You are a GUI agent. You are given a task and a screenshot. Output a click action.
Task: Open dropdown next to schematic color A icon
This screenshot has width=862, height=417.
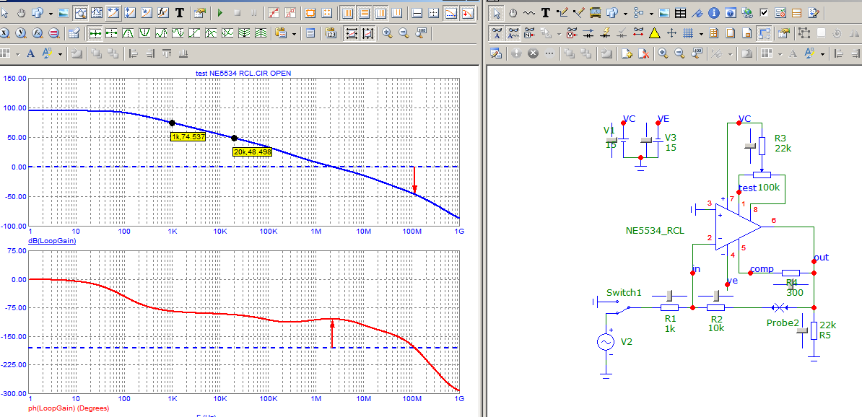tap(822, 54)
